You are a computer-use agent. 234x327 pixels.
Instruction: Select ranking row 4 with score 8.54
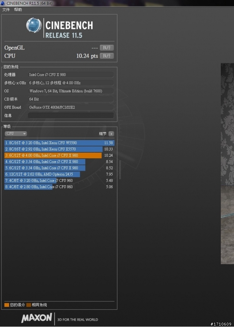(59, 161)
